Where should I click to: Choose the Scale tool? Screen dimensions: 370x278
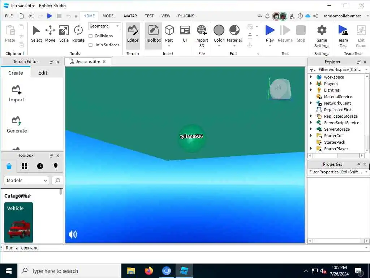click(64, 34)
